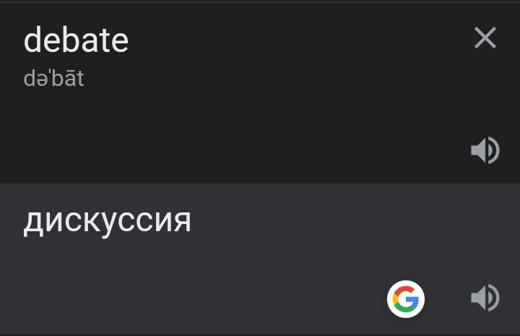
Task: Play audio of the Russian translation
Action: click(485, 298)
